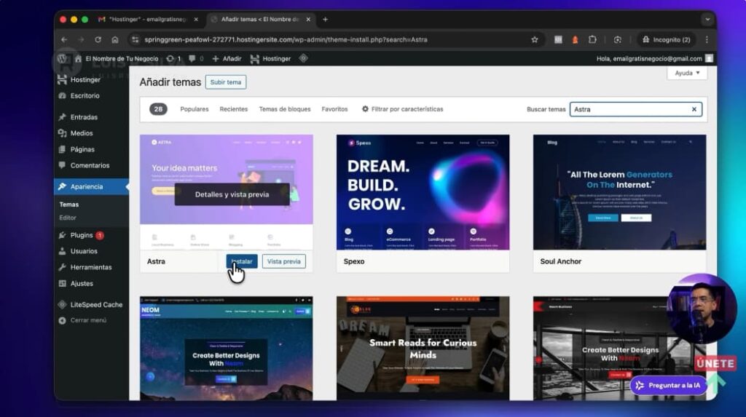Open user account Hola emailgratisnegocio menu

click(x=655, y=58)
